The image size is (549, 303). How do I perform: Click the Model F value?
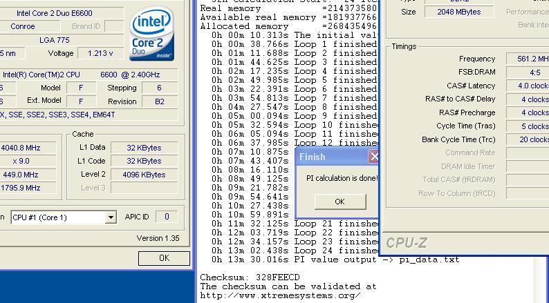pos(81,88)
